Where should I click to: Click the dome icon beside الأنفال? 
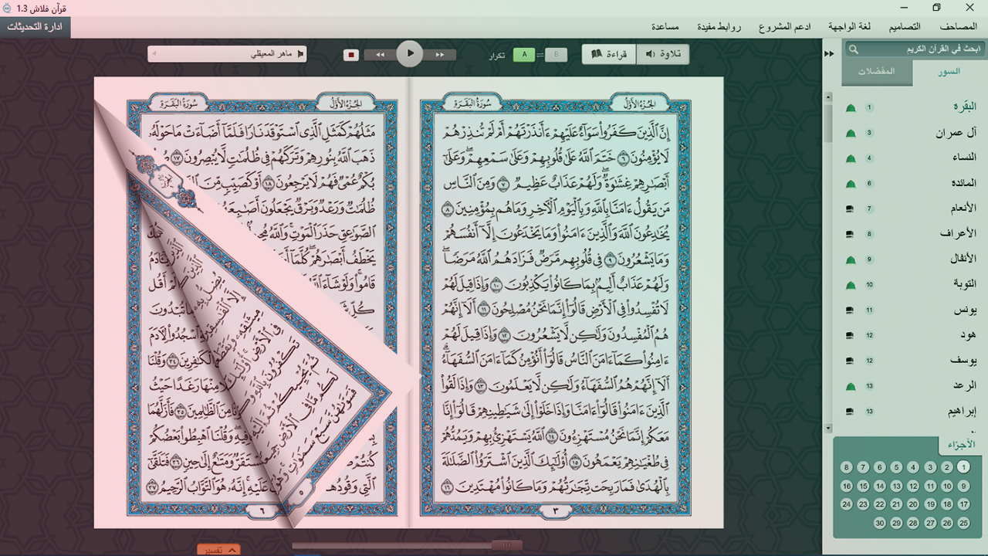[851, 259]
